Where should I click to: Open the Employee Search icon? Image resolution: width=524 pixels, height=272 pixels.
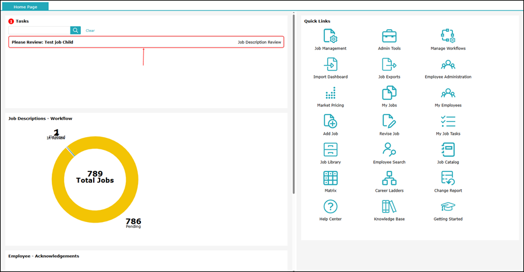[389, 149]
